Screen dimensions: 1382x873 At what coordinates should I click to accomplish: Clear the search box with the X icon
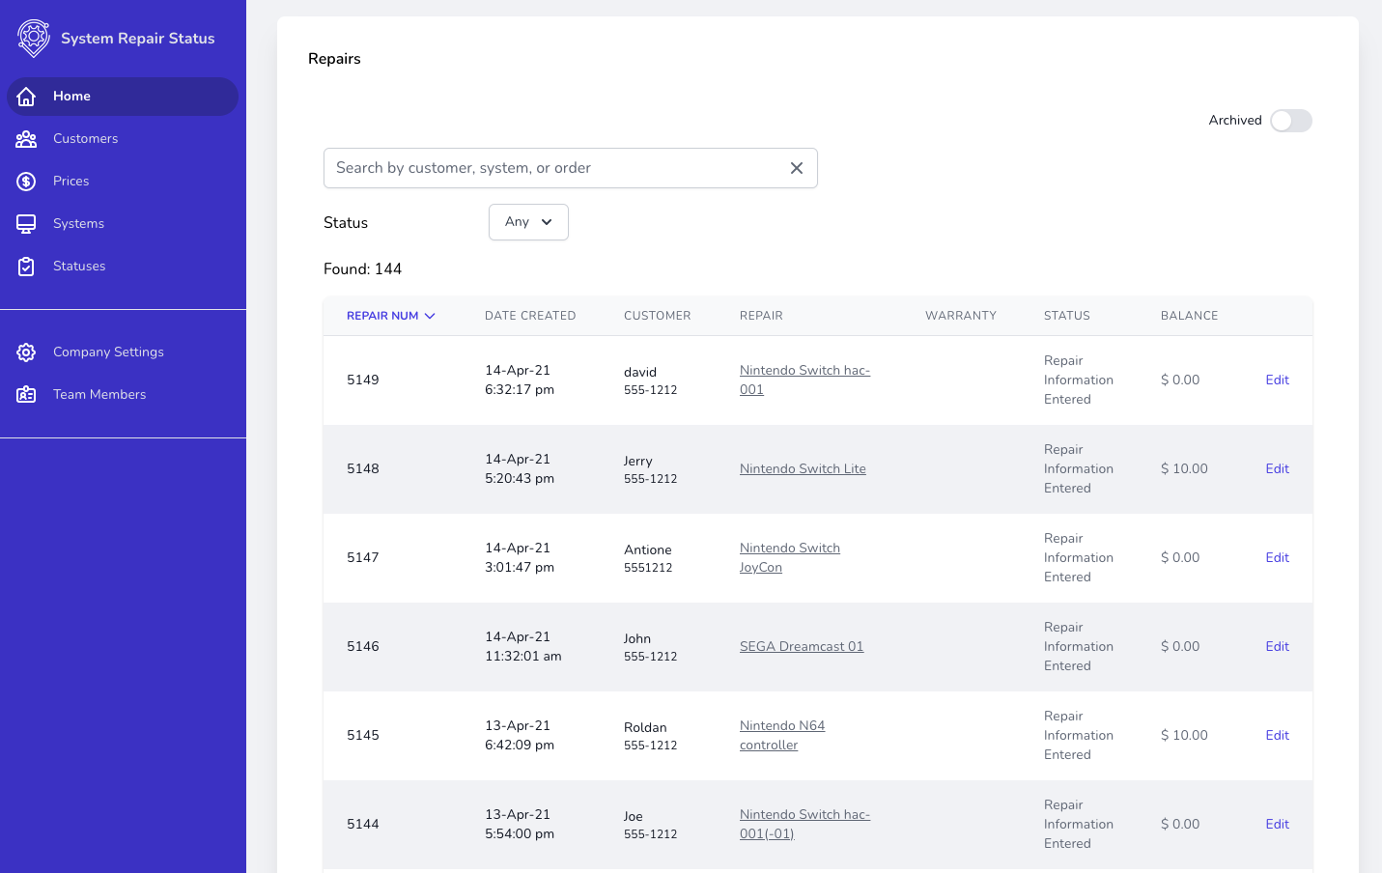click(x=797, y=168)
